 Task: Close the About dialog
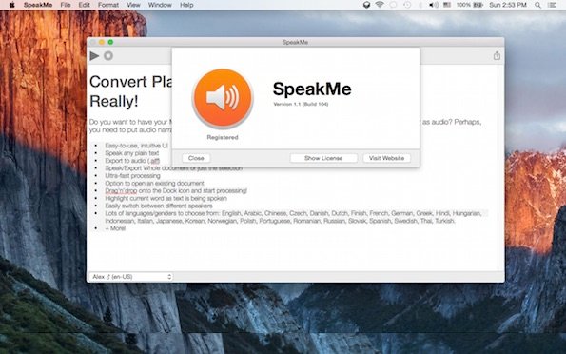(x=196, y=158)
